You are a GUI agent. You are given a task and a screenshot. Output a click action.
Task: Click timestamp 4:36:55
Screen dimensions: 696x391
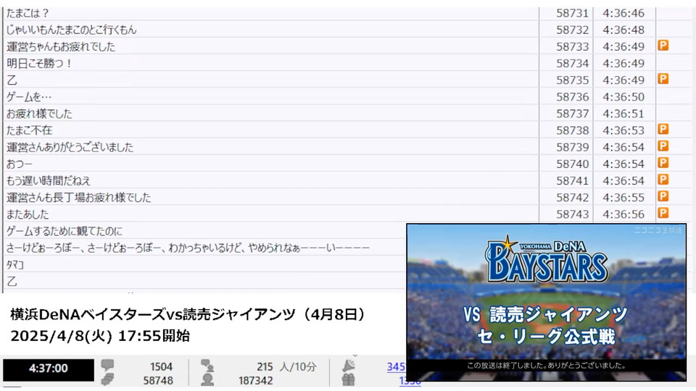pos(623,197)
